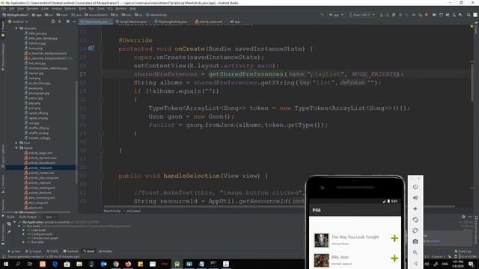Click the red Stop icon in toolbar
The width and height of the screenshot is (479, 269).
click(x=427, y=15)
